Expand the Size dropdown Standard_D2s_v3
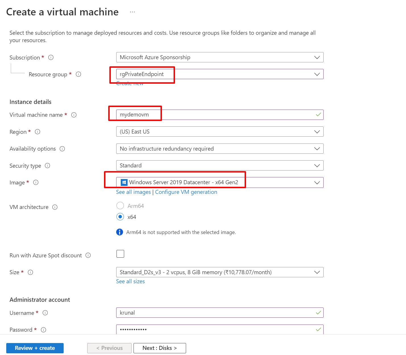This screenshot has height=355, width=406. [x=220, y=272]
